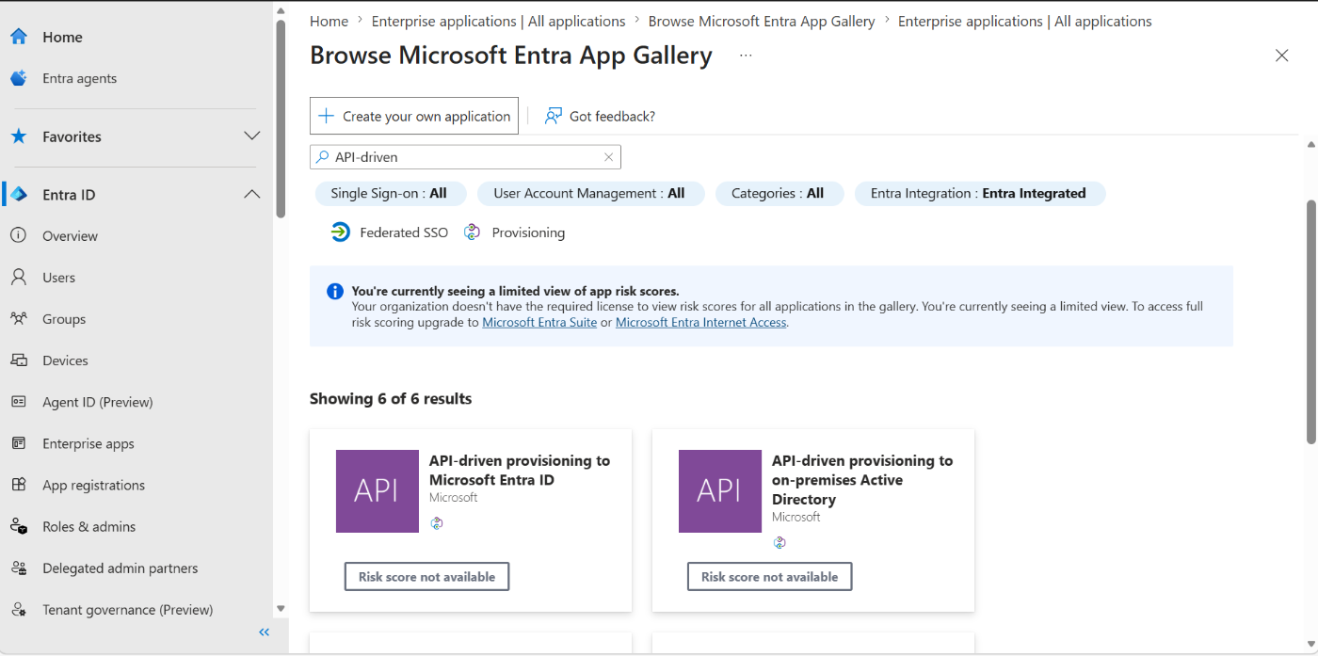Viewport: 1318px width, 656px height.
Task: Click purple API logo on Microsoft Entra ID card
Action: pyautogui.click(x=378, y=491)
